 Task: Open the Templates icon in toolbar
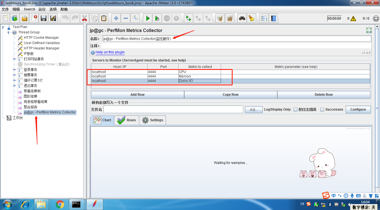(15, 19)
